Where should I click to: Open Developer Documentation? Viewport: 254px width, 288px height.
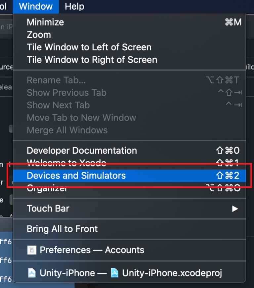(82, 150)
